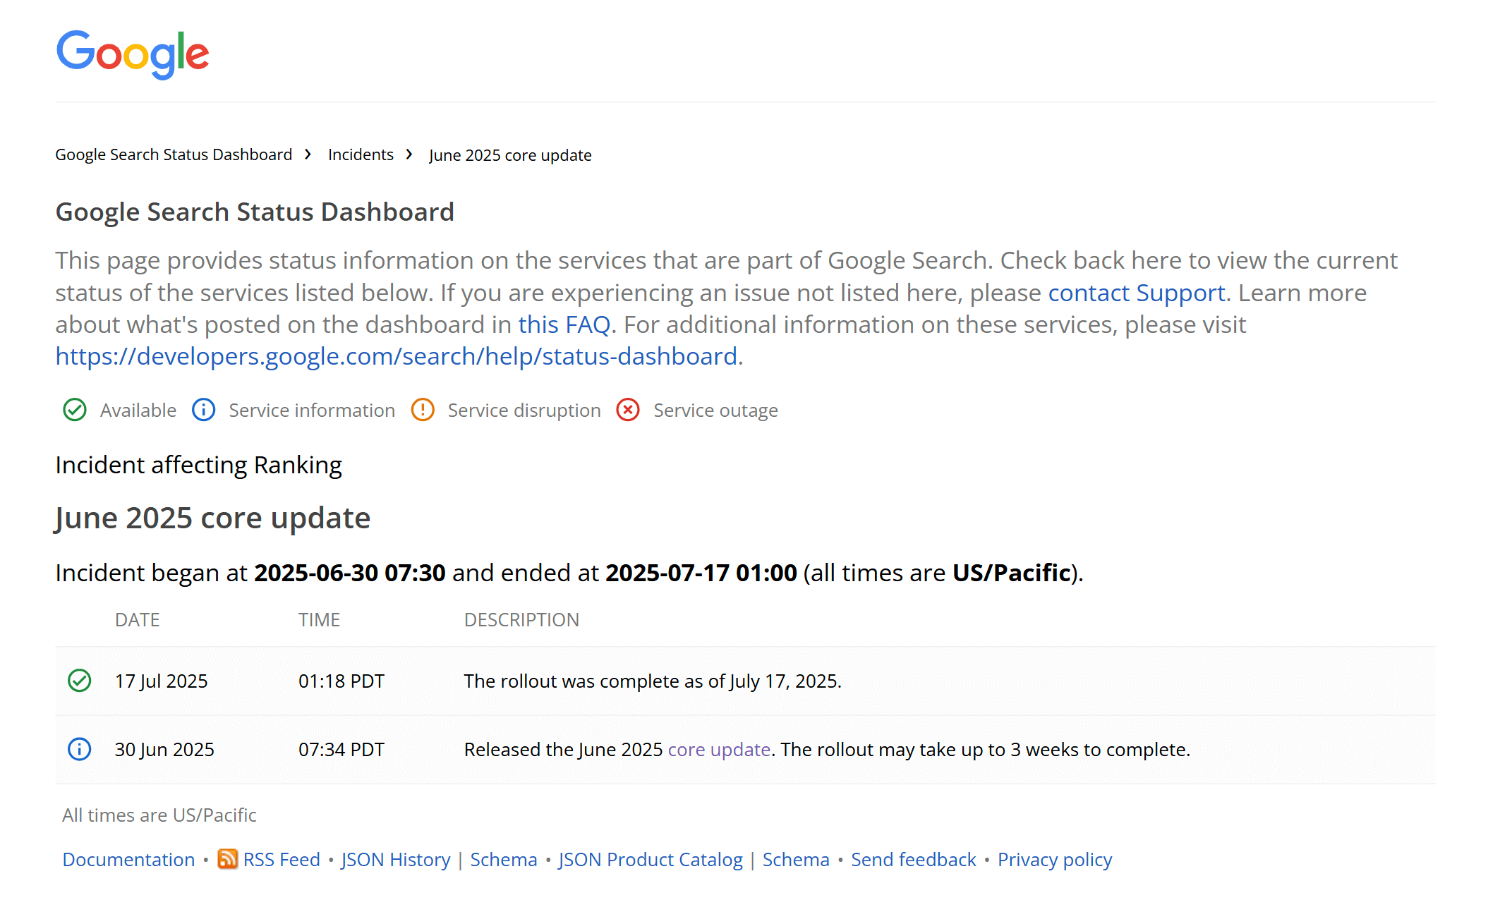Click the Send feedback link

913,859
